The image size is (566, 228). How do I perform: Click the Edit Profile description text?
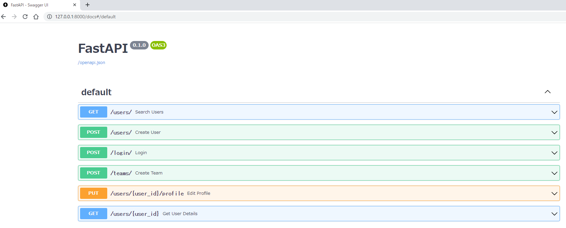(x=199, y=193)
